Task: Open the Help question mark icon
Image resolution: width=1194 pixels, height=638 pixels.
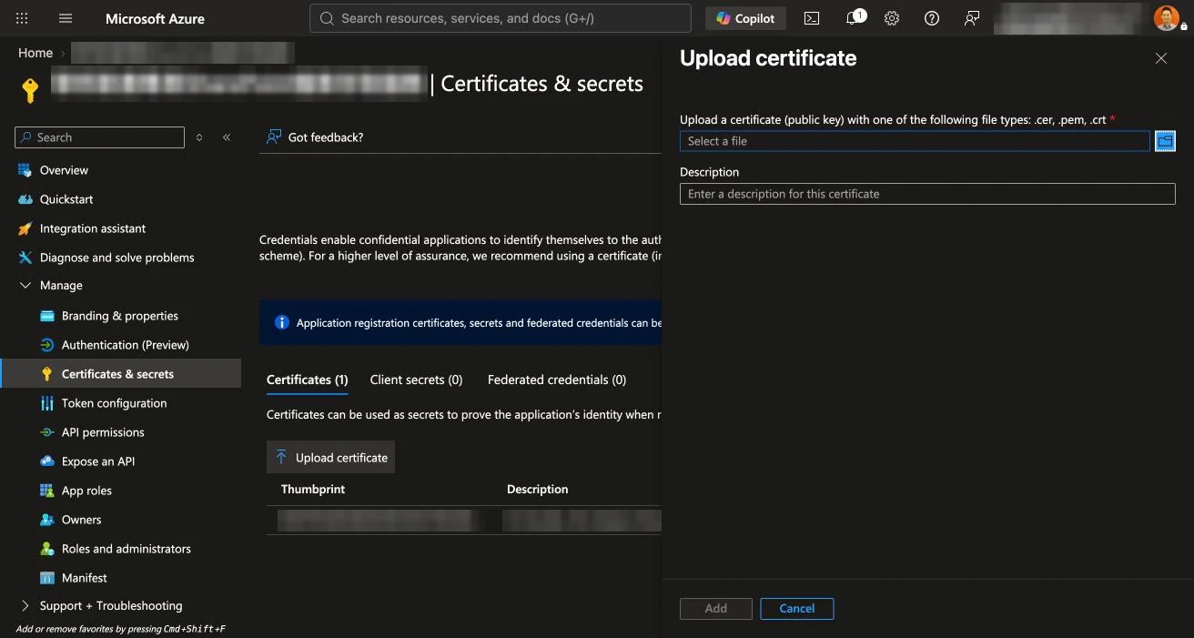Action: (932, 18)
